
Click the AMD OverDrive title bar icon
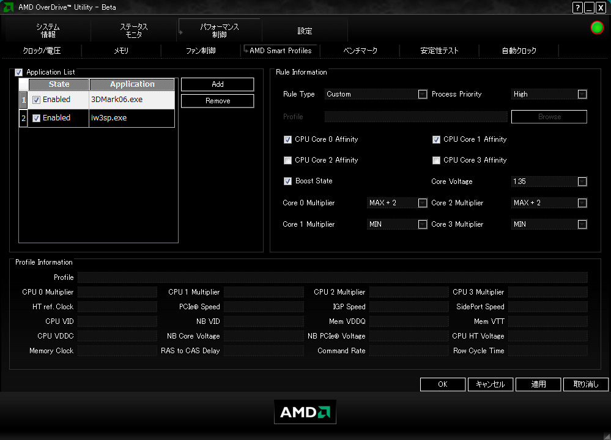pyautogui.click(x=8, y=7)
